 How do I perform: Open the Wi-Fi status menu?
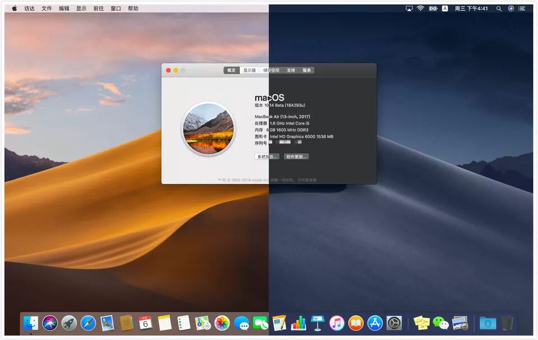(x=420, y=8)
